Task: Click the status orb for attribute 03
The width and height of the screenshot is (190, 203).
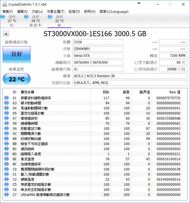Action: click(6, 103)
